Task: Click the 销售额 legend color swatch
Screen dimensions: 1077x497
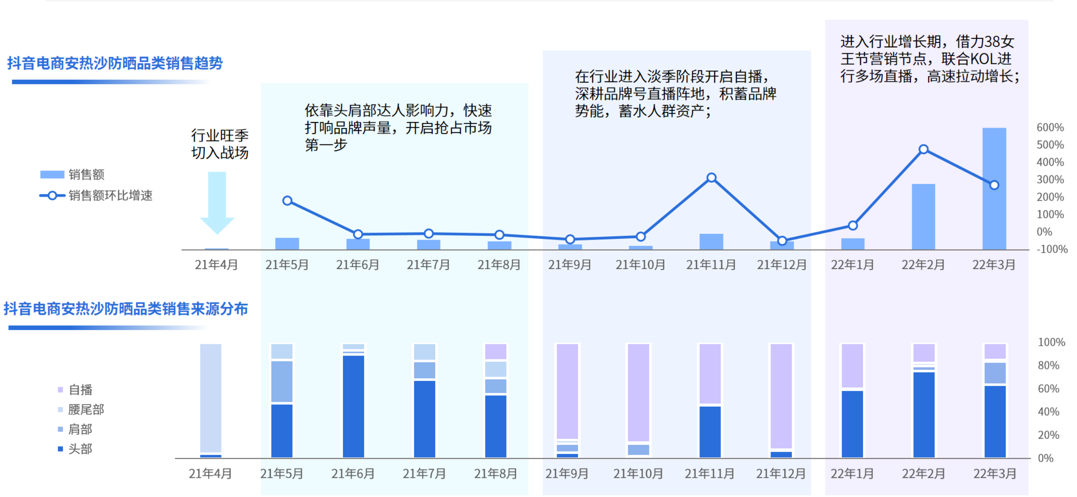Action: pos(52,174)
